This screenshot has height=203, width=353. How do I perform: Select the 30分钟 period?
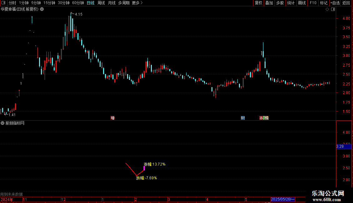tap(64, 3)
